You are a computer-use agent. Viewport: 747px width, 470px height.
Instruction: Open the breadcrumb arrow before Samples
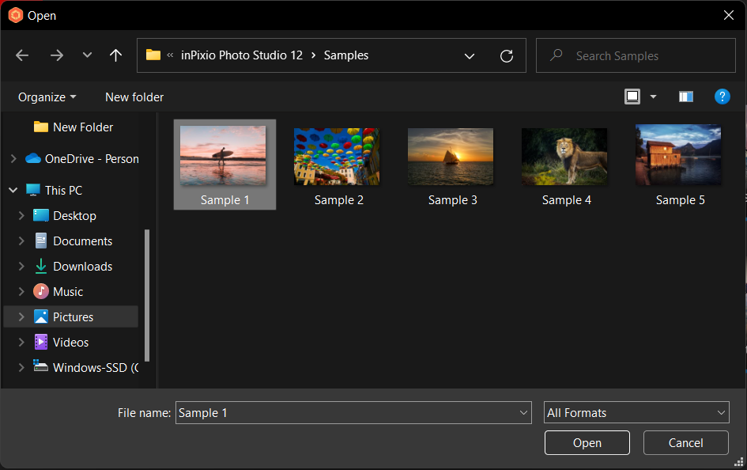click(314, 55)
